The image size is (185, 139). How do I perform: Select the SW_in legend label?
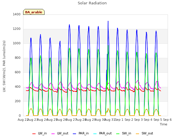pyautogui.click(x=127, y=133)
